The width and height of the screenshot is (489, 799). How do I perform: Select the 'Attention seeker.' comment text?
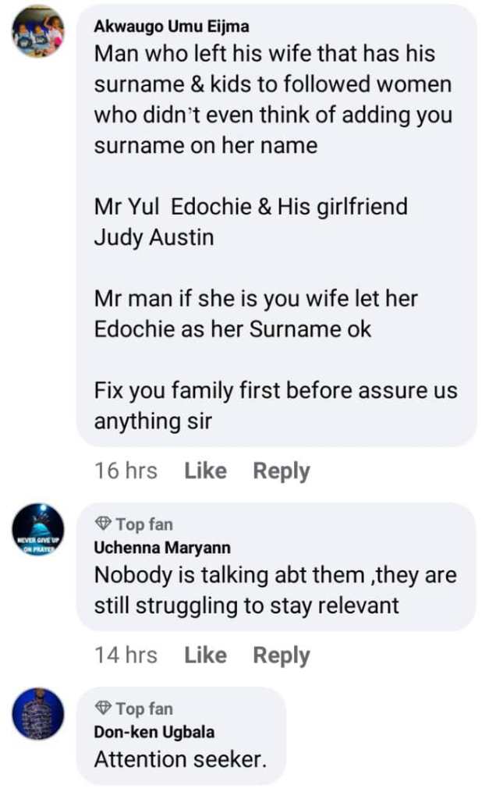(180, 760)
